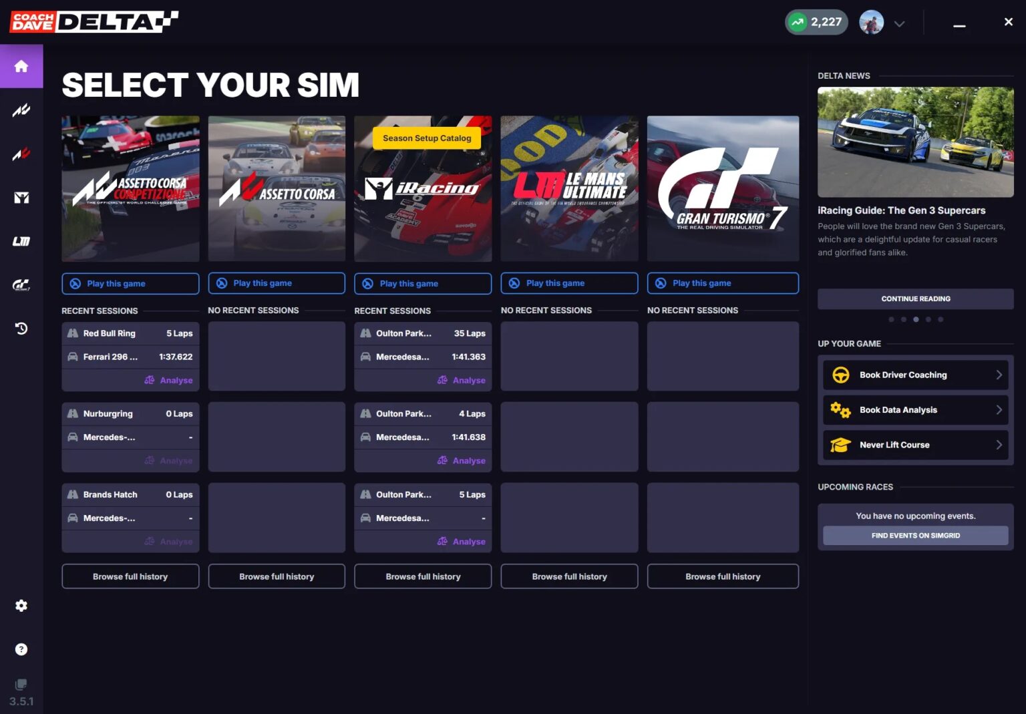Open the iRacing sidebar icon
This screenshot has width=1026, height=714.
pyautogui.click(x=21, y=198)
